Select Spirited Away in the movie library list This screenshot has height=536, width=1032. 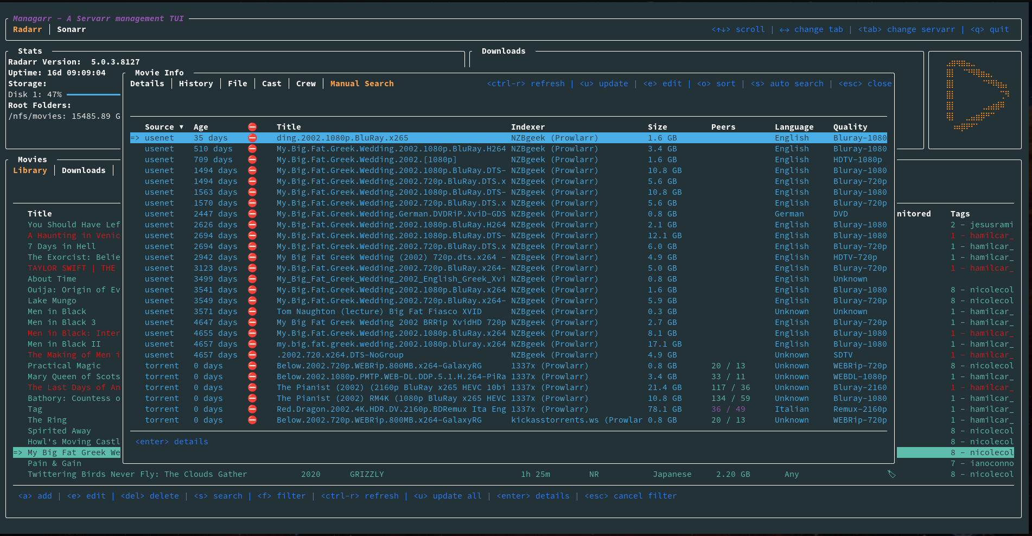59,431
